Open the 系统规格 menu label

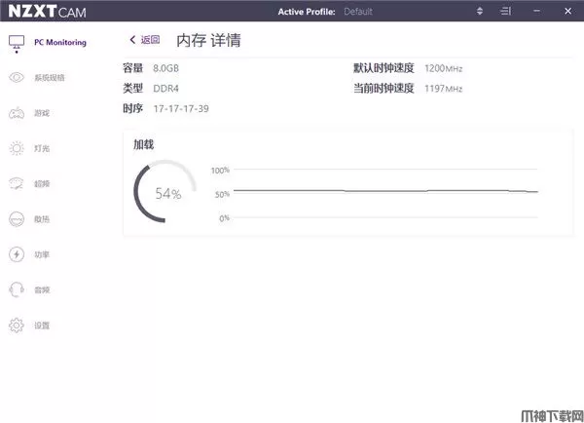pos(50,78)
